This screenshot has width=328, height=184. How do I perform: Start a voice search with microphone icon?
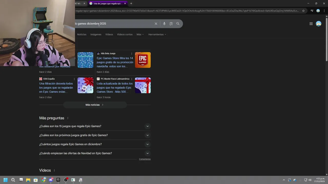(164, 24)
